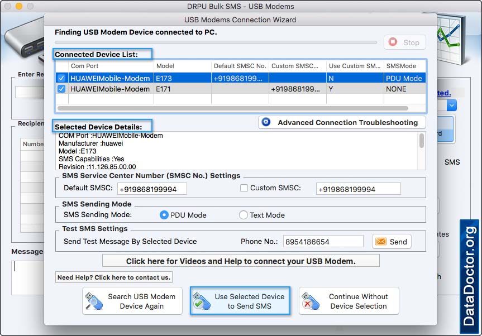Enable the Custom SMSC checkbox

tap(244, 188)
